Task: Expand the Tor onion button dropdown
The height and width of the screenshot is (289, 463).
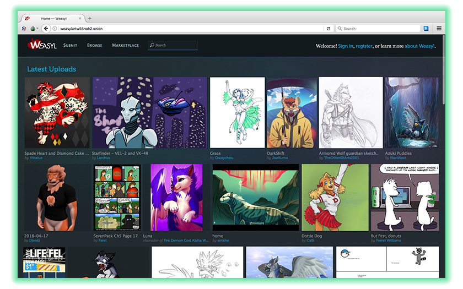Action: [x=37, y=29]
